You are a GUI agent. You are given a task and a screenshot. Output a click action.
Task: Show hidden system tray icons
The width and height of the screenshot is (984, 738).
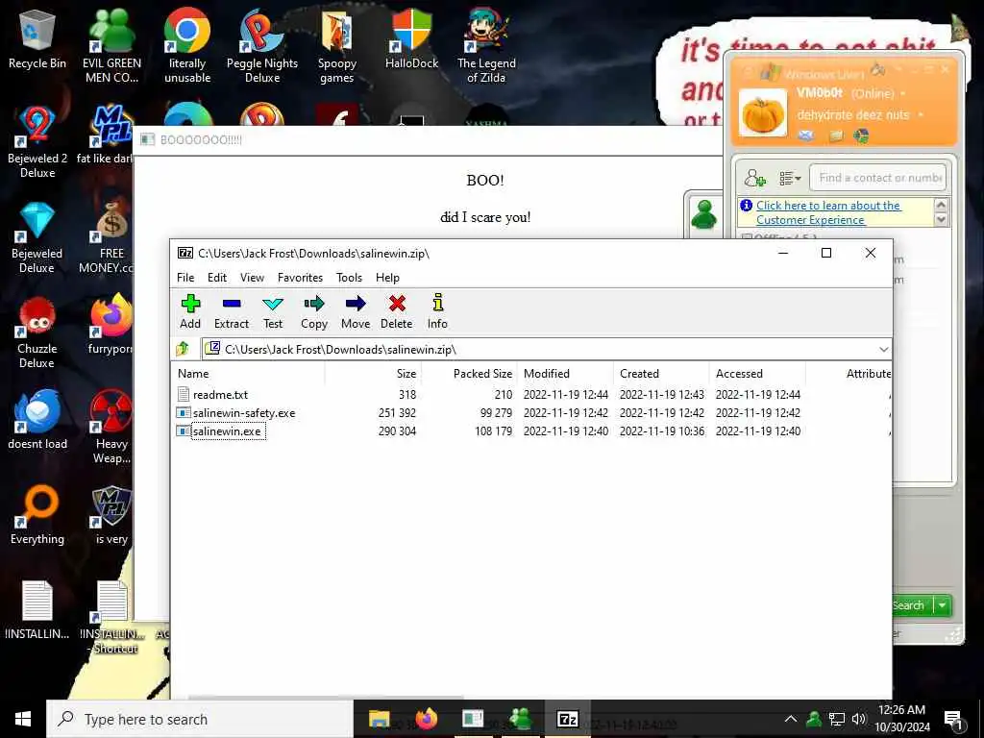791,719
